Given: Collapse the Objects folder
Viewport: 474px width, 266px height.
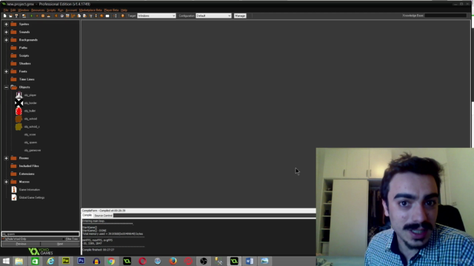Looking at the screenshot, I should coord(6,87).
